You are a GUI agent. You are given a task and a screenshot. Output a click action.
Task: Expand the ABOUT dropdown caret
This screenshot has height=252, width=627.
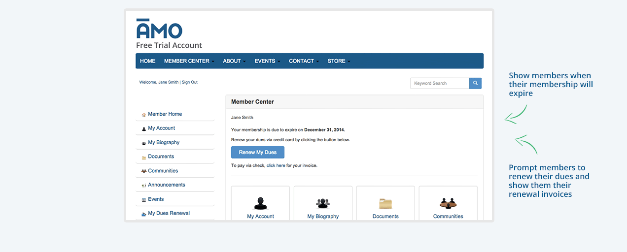tap(244, 62)
